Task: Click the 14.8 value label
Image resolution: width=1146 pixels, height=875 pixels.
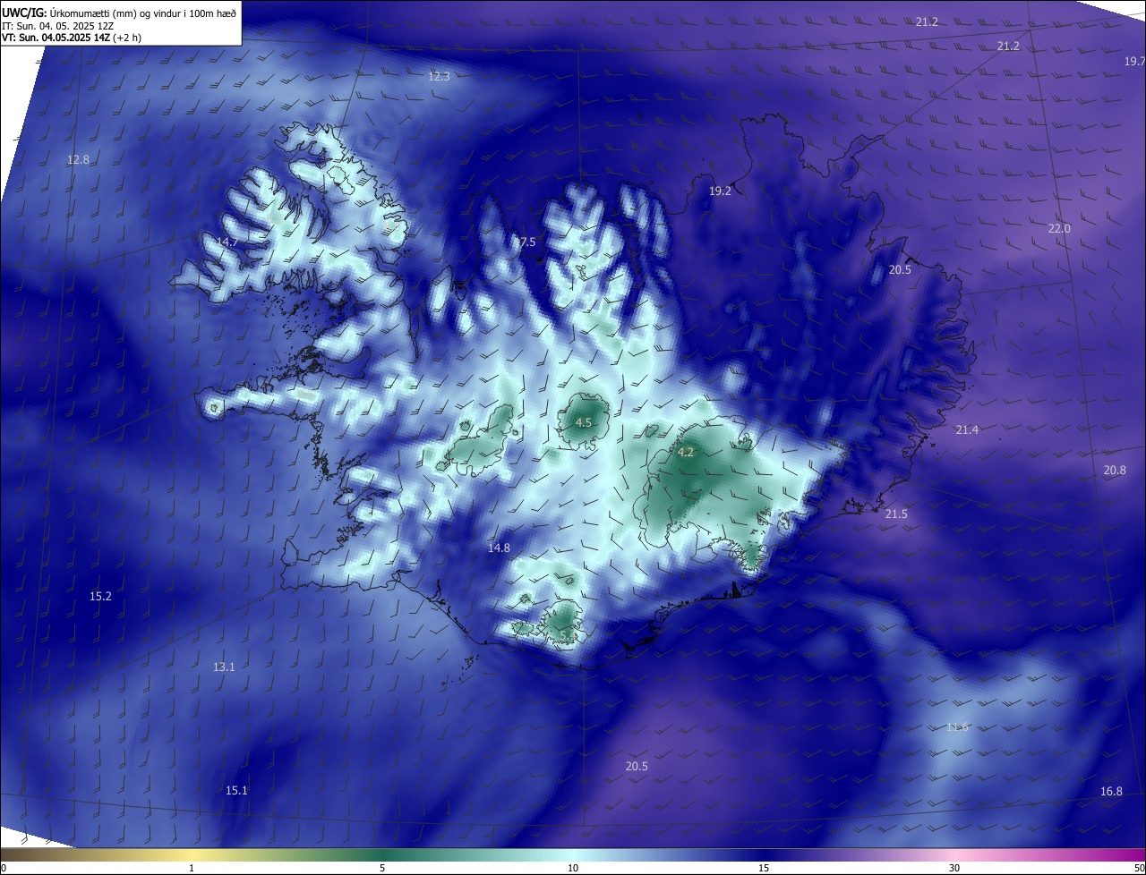Action: pyautogui.click(x=499, y=548)
